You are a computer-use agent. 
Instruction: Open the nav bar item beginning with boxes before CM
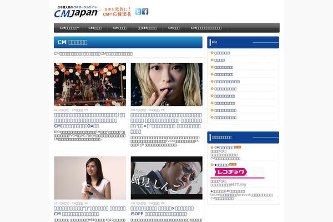147,28
